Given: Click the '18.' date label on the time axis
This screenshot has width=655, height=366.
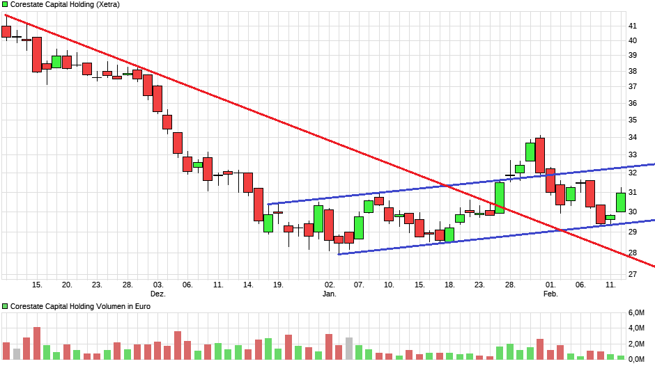Looking at the screenshot, I should click(x=449, y=285).
